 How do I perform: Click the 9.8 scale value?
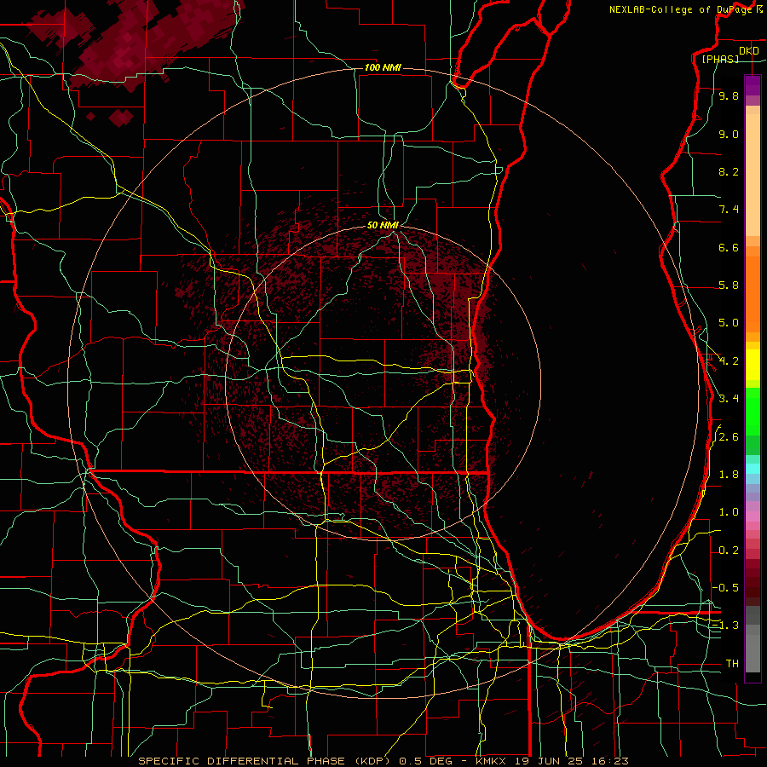pos(729,95)
